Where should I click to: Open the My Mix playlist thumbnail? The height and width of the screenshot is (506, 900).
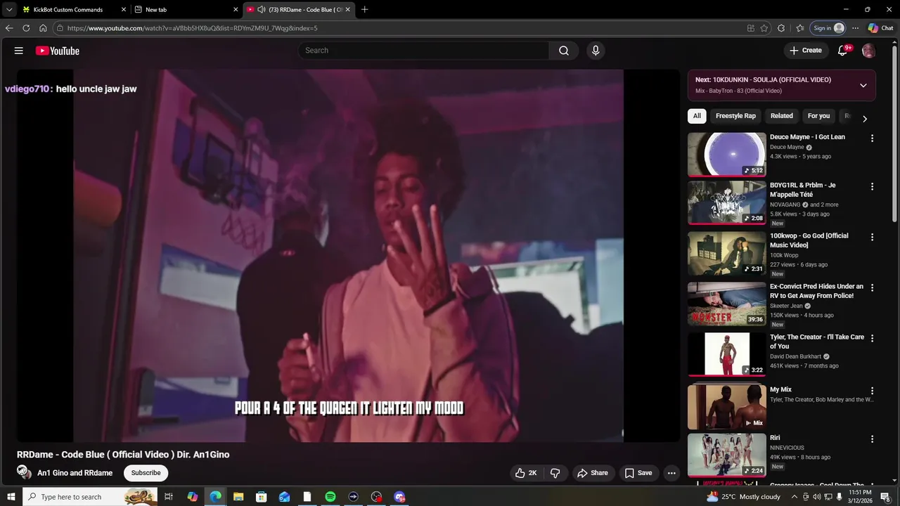[726, 407]
